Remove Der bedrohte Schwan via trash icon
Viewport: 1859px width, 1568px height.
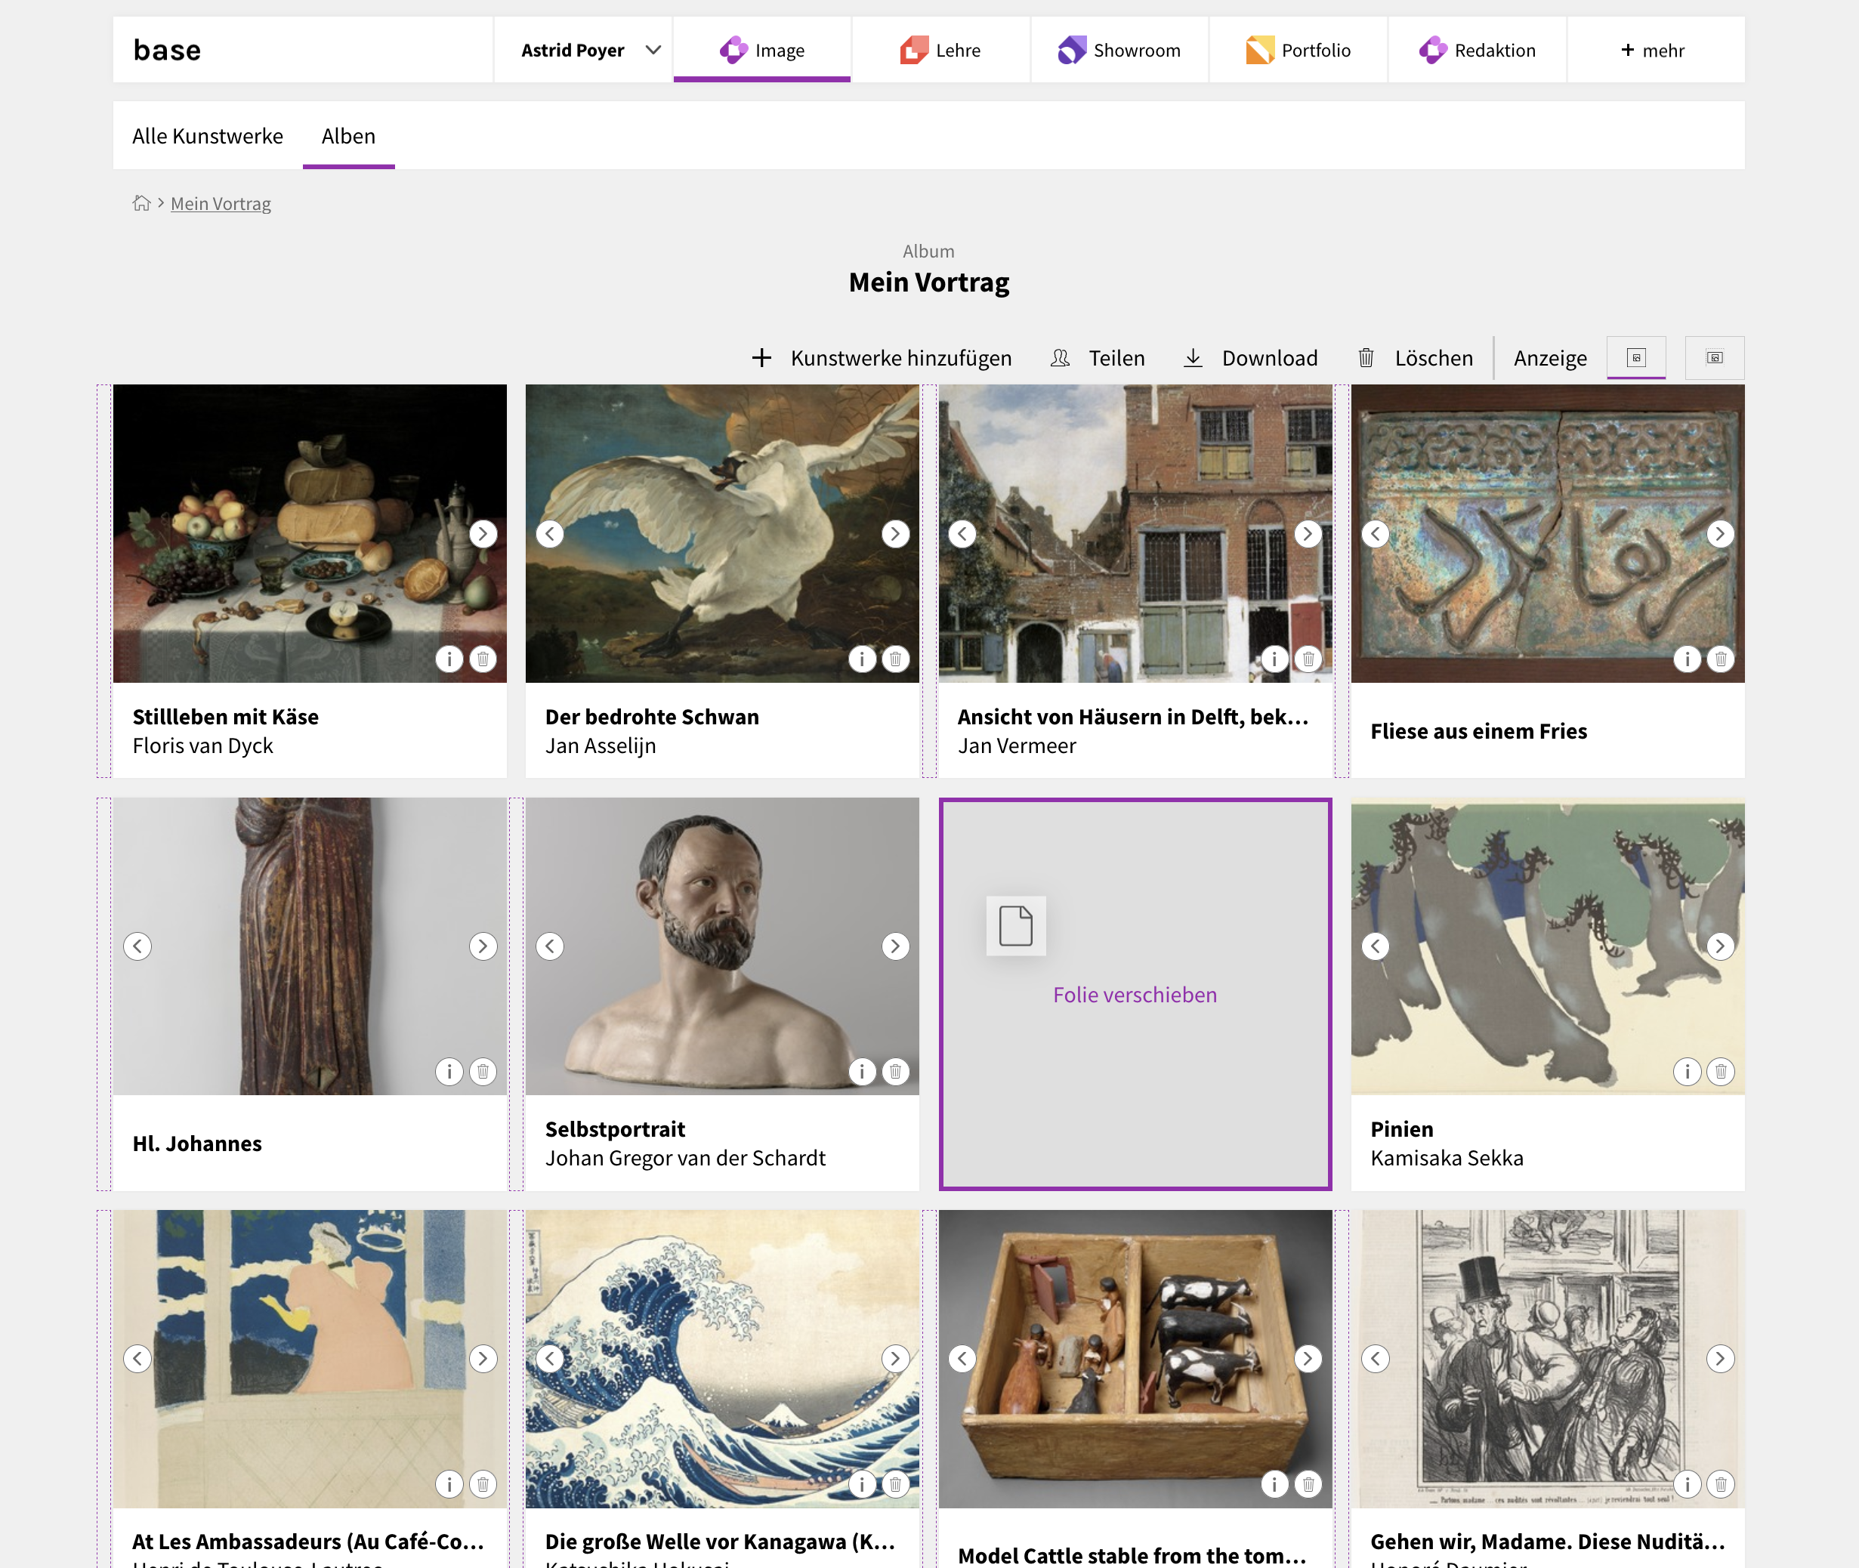(x=895, y=659)
